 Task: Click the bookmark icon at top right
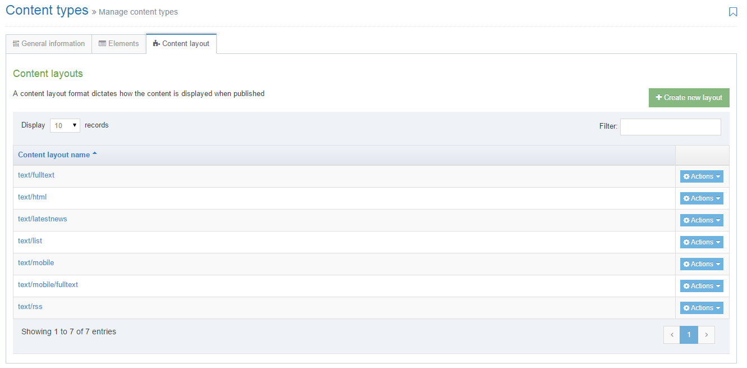(733, 11)
